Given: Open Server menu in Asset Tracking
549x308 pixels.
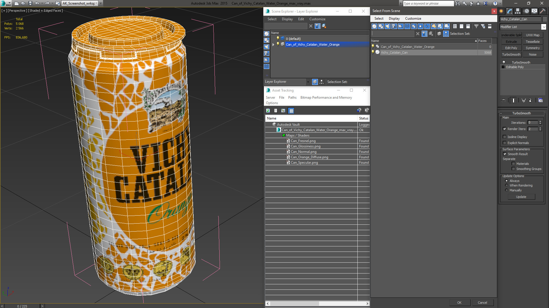Looking at the screenshot, I should [x=270, y=98].
